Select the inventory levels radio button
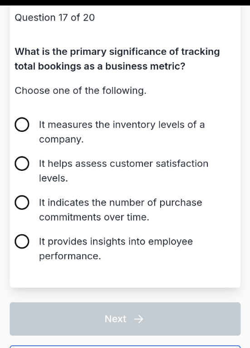The image size is (250, 348). point(22,125)
